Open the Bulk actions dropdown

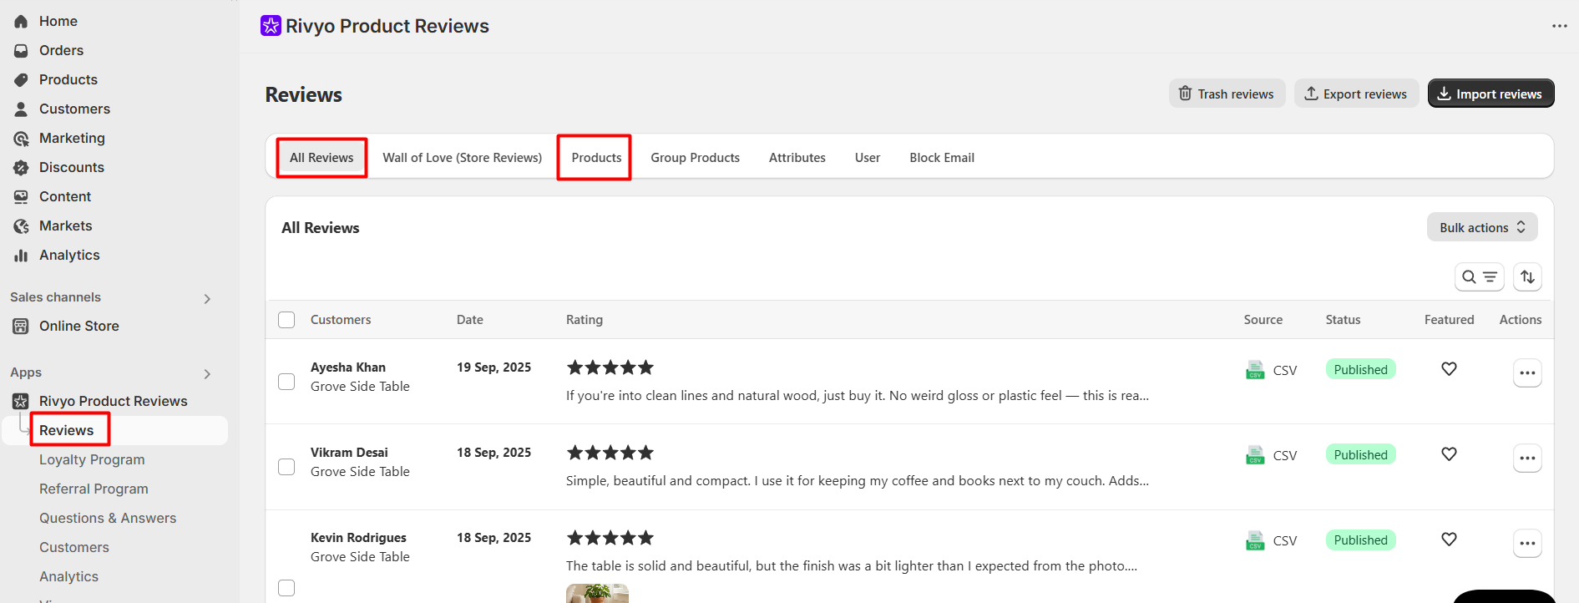[1482, 227]
